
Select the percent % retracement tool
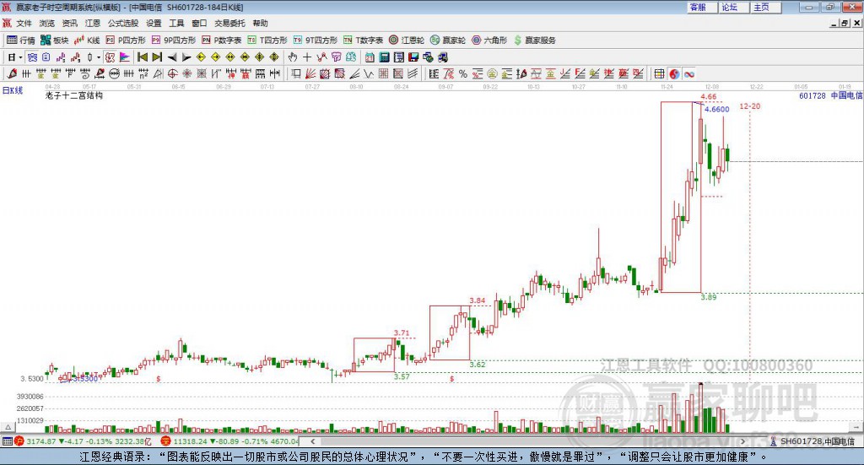pyautogui.click(x=463, y=73)
